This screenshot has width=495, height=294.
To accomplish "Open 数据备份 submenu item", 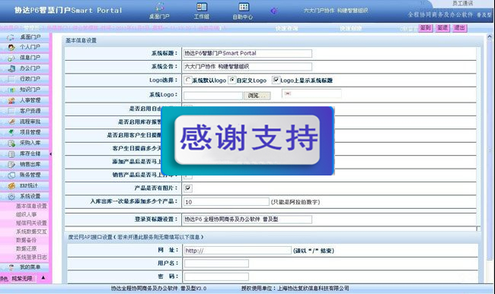I will (26, 240).
